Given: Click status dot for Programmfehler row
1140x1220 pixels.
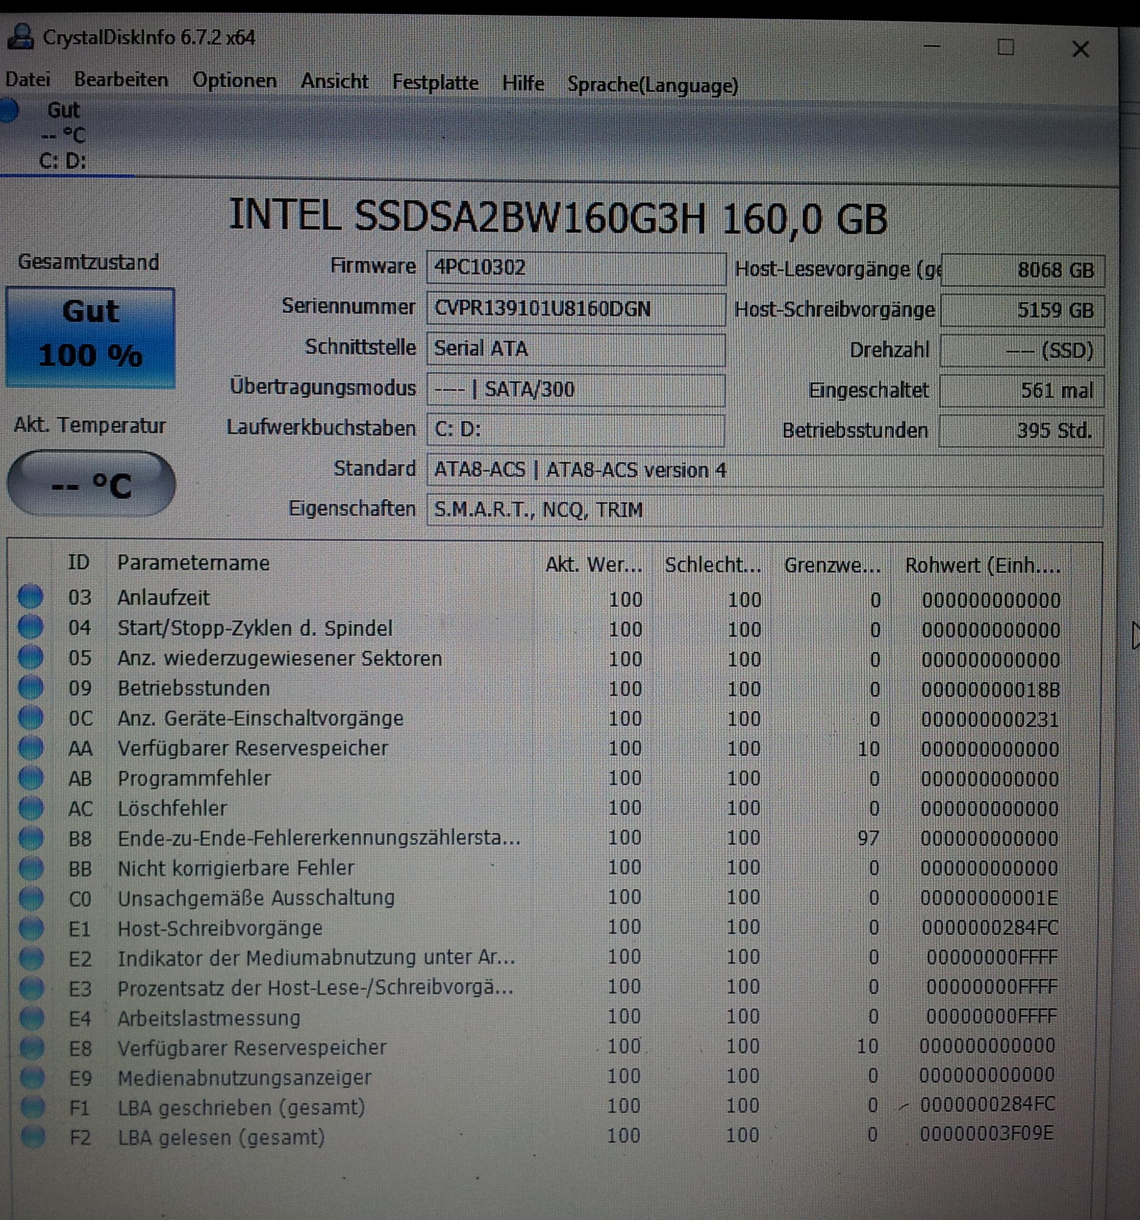Looking at the screenshot, I should pyautogui.click(x=31, y=778).
